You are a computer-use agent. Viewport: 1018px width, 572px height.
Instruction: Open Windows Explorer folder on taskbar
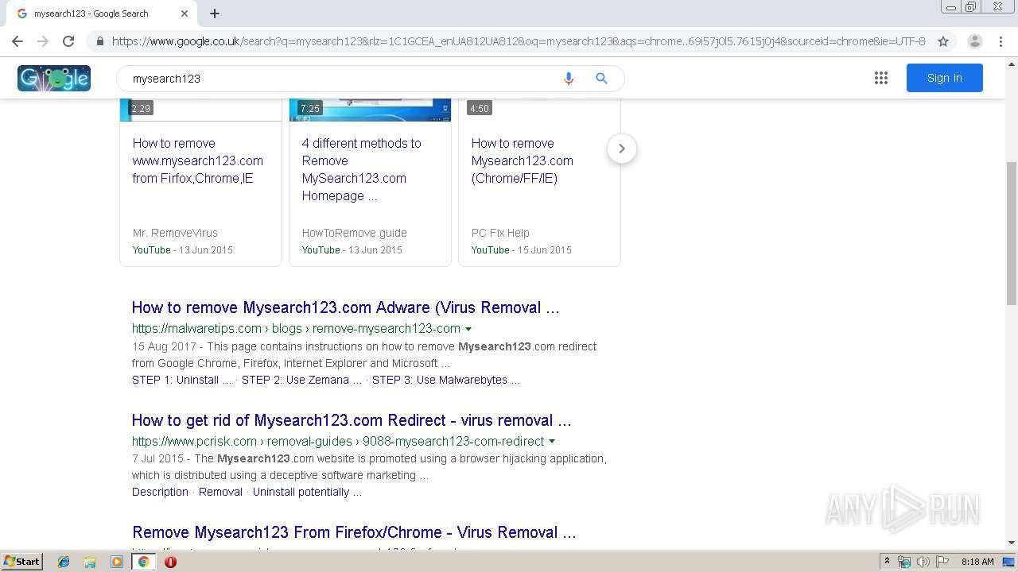[90, 562]
